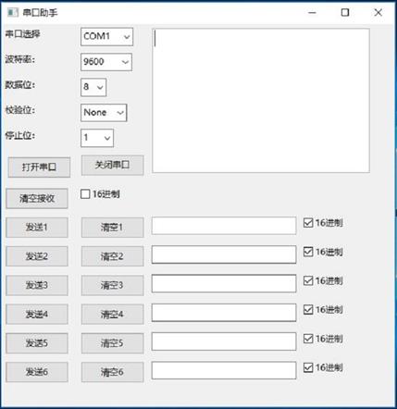Viewport: 397px width, 409px height.
Task: Click the 清空2 button
Action: 112,256
